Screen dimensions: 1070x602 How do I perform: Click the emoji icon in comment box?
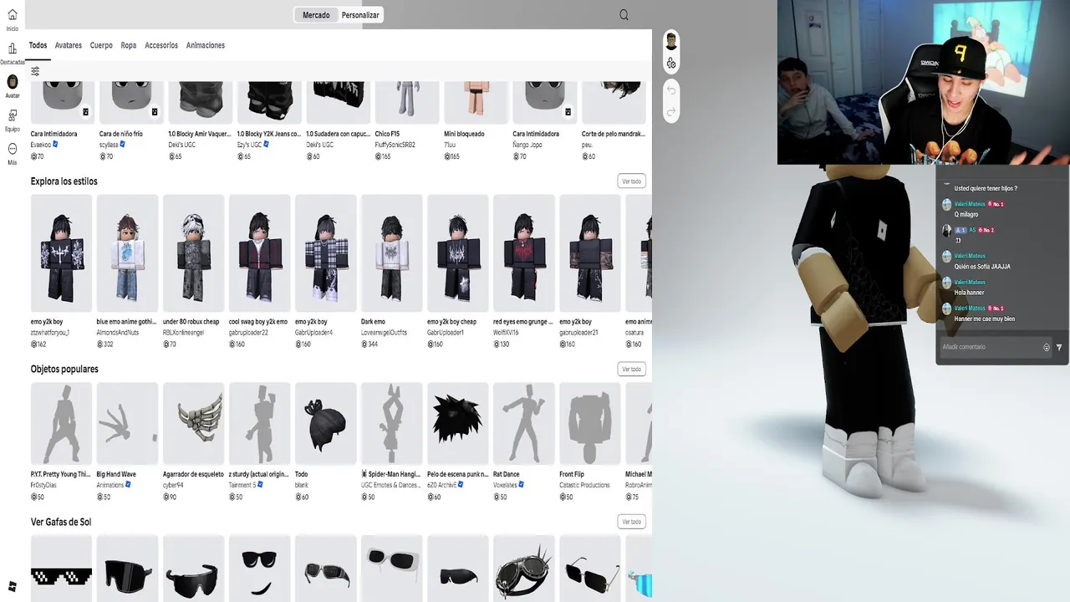coord(1046,347)
